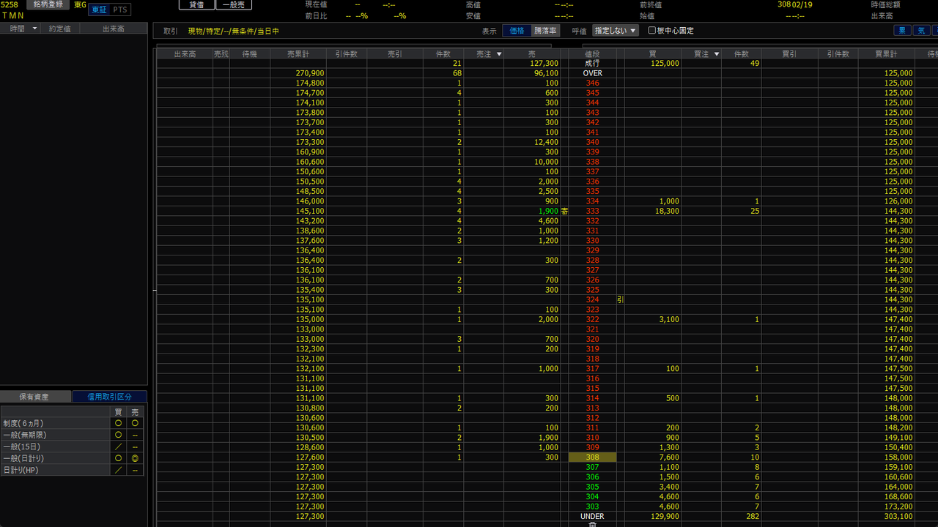
Task: Switch to the 保有資産 tab
Action: 34,397
